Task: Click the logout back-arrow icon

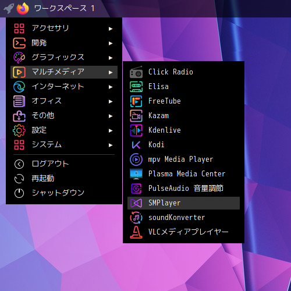Action: coord(19,164)
